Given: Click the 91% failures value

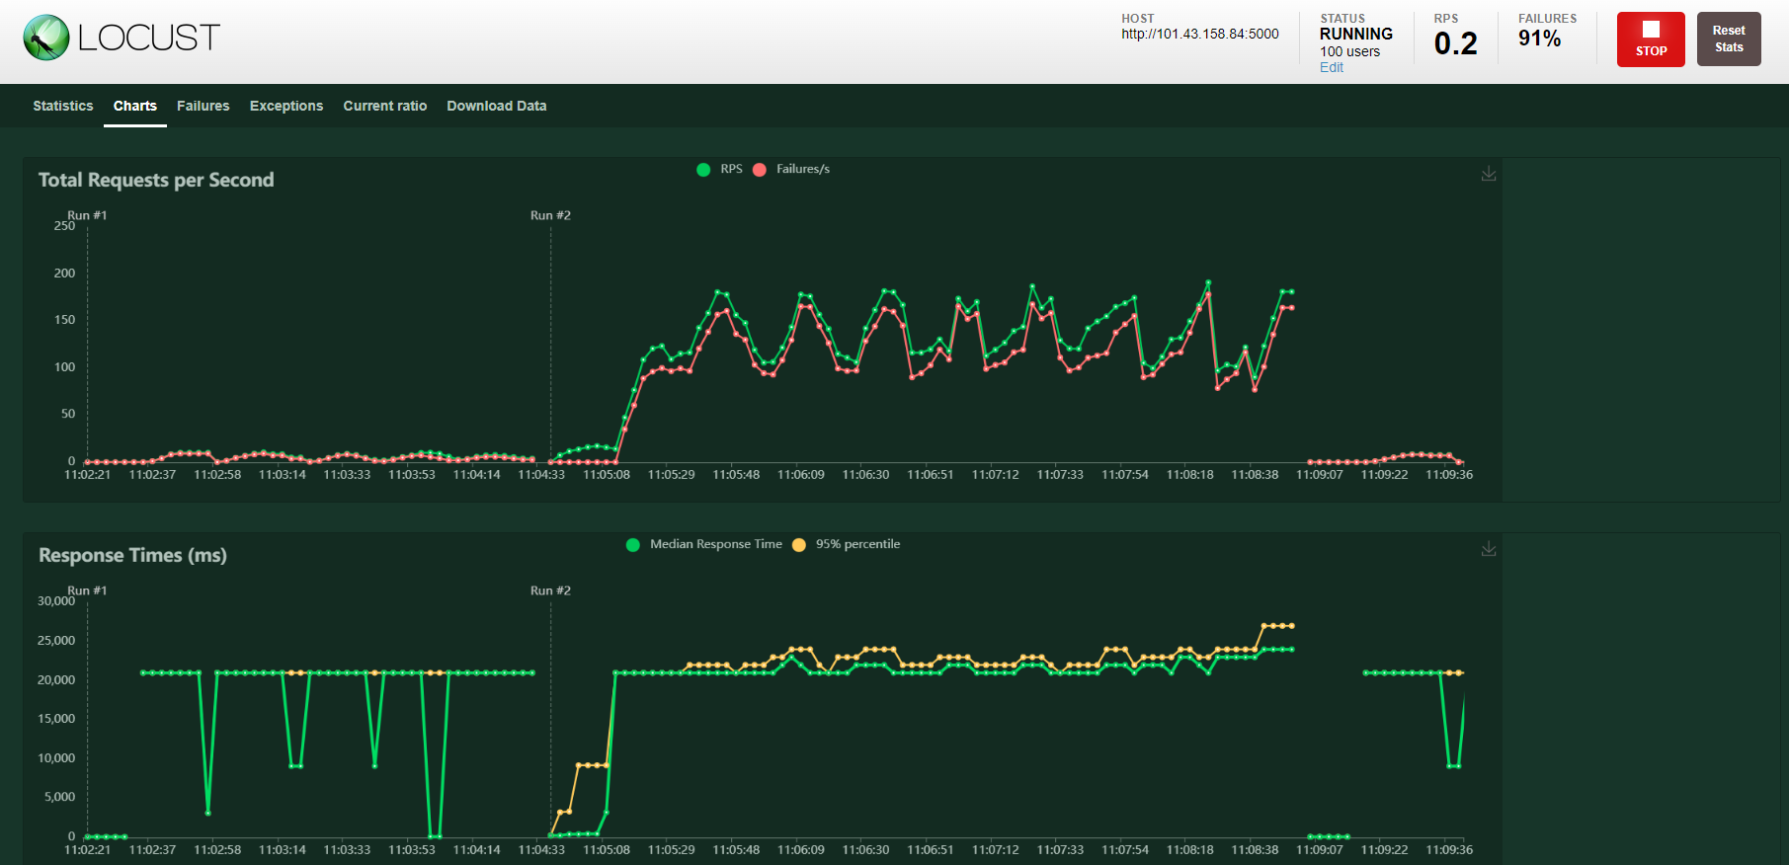Looking at the screenshot, I should click(x=1540, y=39).
